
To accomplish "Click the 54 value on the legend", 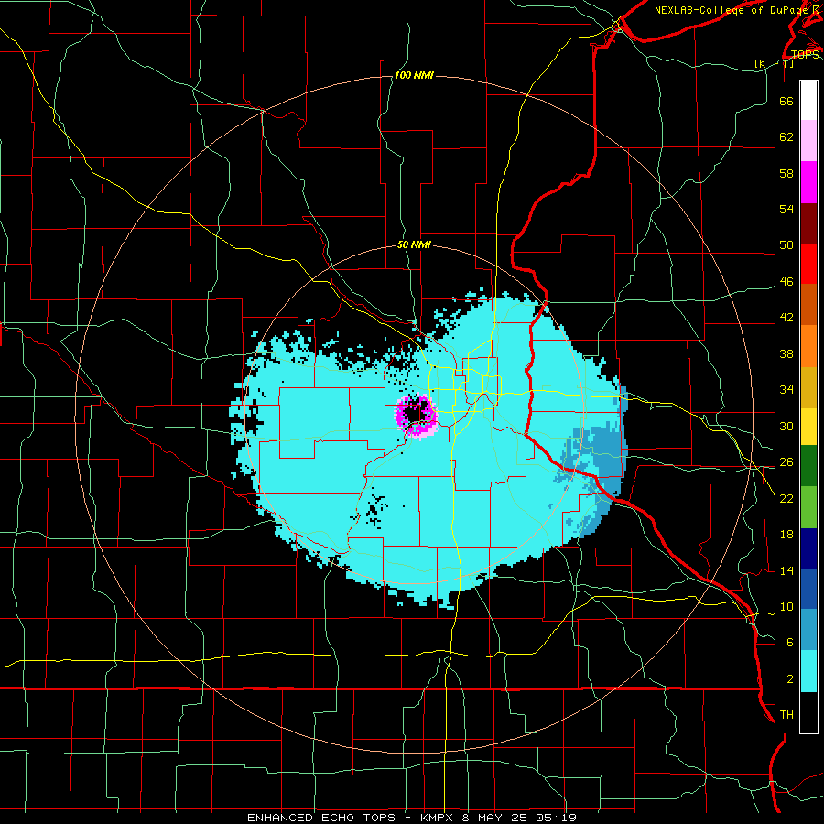I will (786, 209).
